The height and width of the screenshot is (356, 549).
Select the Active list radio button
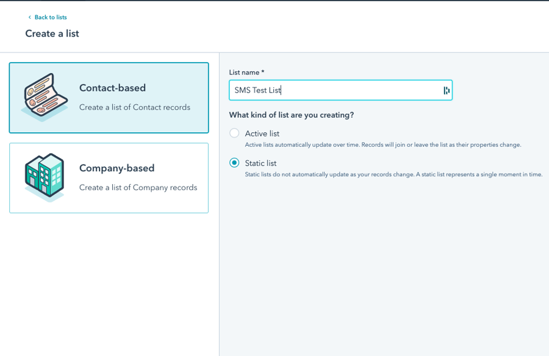pos(234,133)
